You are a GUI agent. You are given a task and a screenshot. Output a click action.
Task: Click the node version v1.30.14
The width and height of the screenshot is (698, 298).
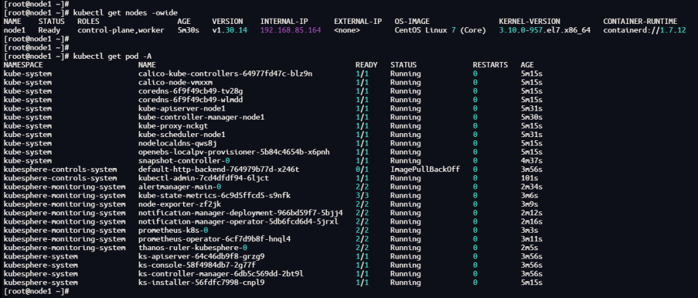pyautogui.click(x=229, y=30)
